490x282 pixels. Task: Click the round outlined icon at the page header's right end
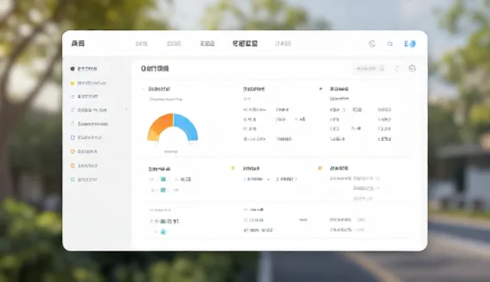tap(412, 68)
